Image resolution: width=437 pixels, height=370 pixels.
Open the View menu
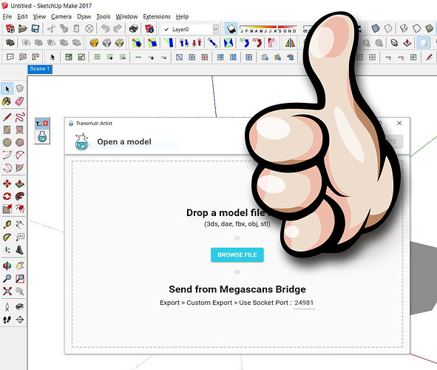(39, 17)
